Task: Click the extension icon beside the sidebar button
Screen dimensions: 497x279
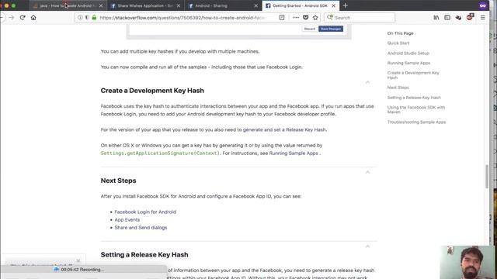Action: pos(458,17)
